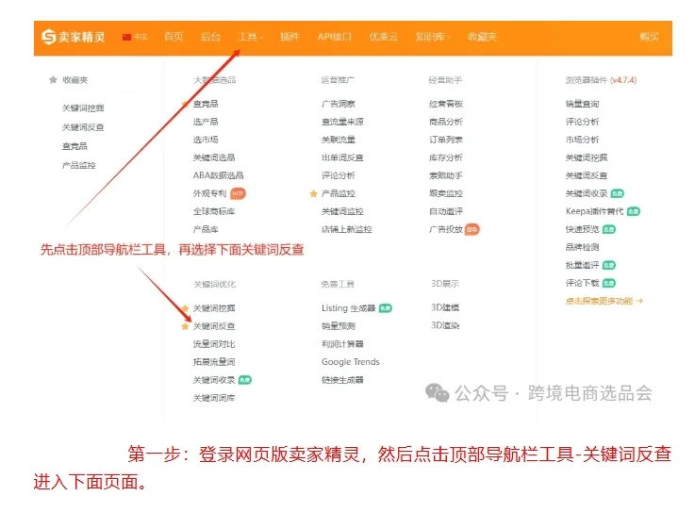The height and width of the screenshot is (529, 695).
Task: Click the 卖家精灵 logo in header
Action: click(74, 37)
